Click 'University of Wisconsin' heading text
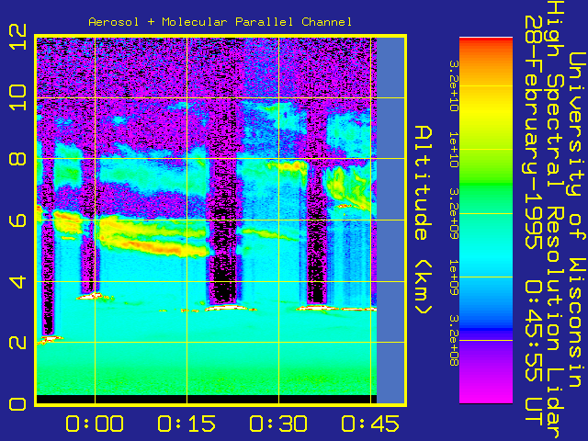This screenshot has height=441, width=588. (x=576, y=220)
